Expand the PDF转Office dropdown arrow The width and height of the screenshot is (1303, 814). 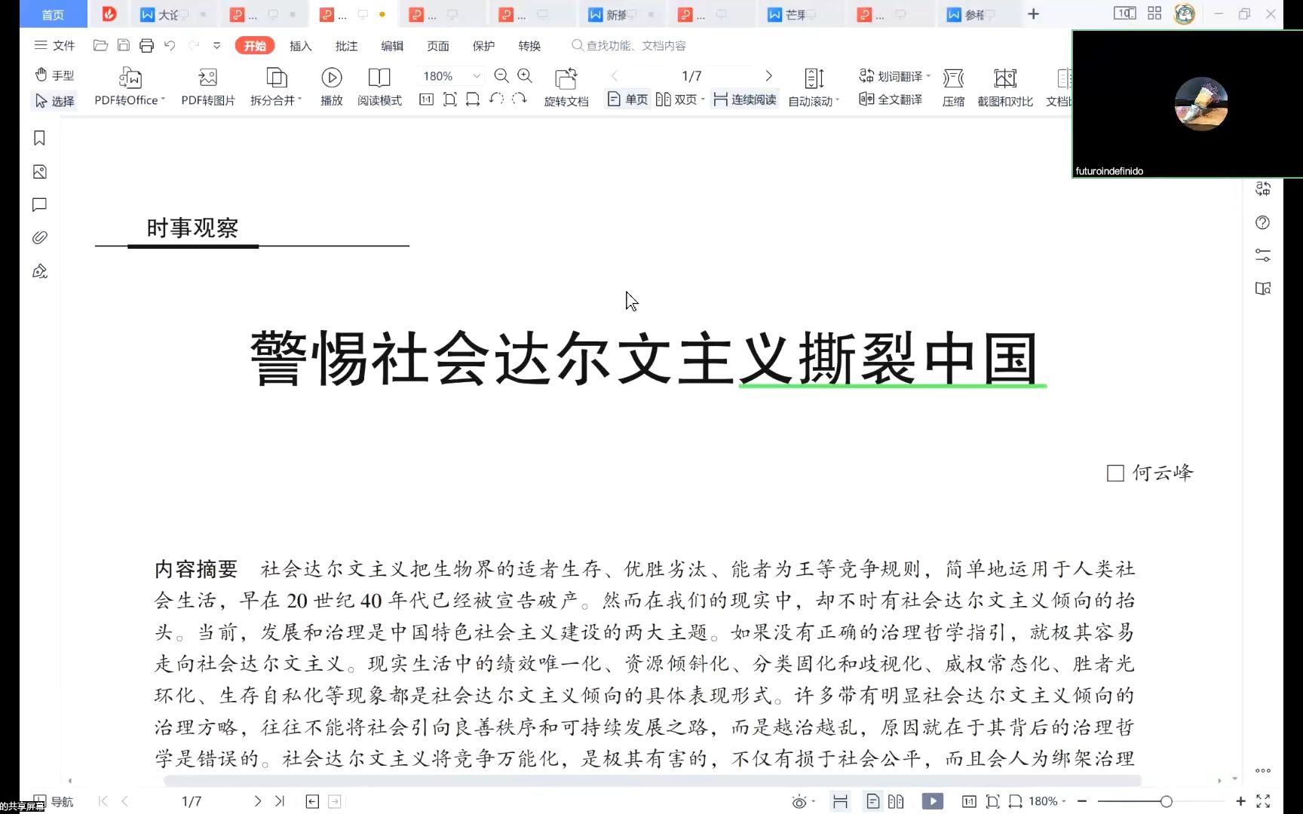[x=163, y=99]
